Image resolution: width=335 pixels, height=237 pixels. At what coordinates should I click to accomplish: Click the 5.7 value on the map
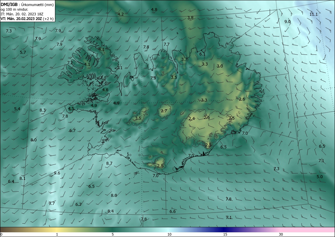(x=23, y=52)
